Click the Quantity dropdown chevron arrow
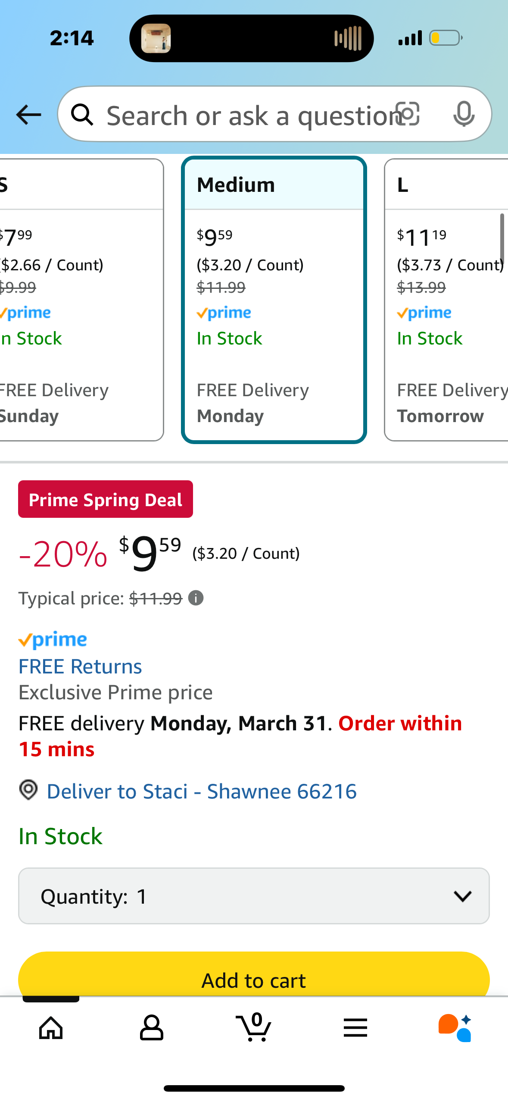This screenshot has width=508, height=1102. click(x=463, y=896)
